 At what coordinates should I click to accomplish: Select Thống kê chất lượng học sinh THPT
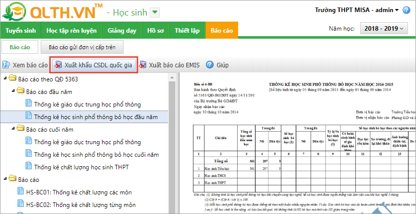[82, 167]
